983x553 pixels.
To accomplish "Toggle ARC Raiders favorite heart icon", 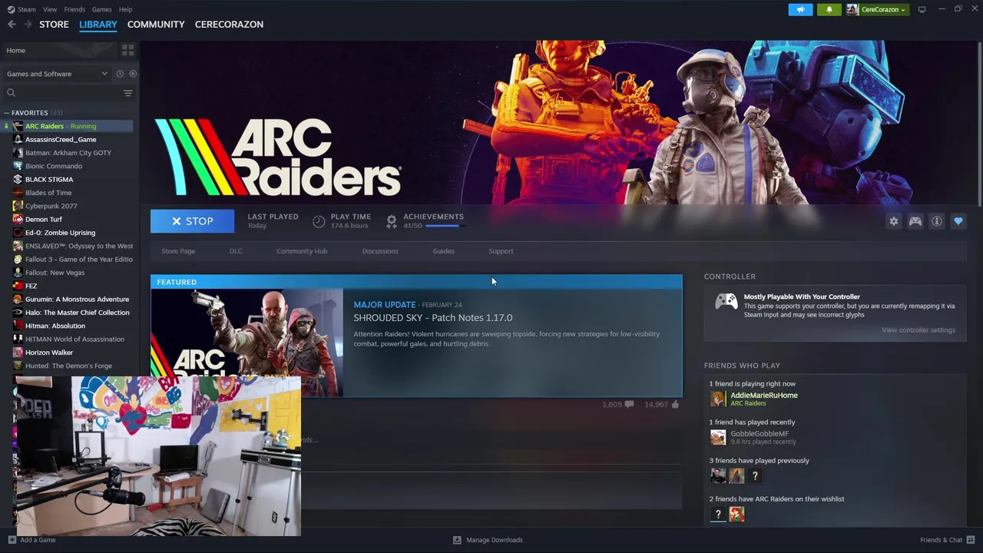I will tap(958, 221).
